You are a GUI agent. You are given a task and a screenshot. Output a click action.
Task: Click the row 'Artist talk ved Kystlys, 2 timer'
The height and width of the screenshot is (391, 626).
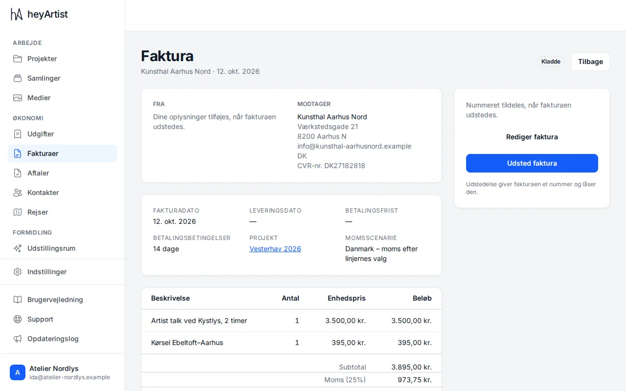[291, 321]
